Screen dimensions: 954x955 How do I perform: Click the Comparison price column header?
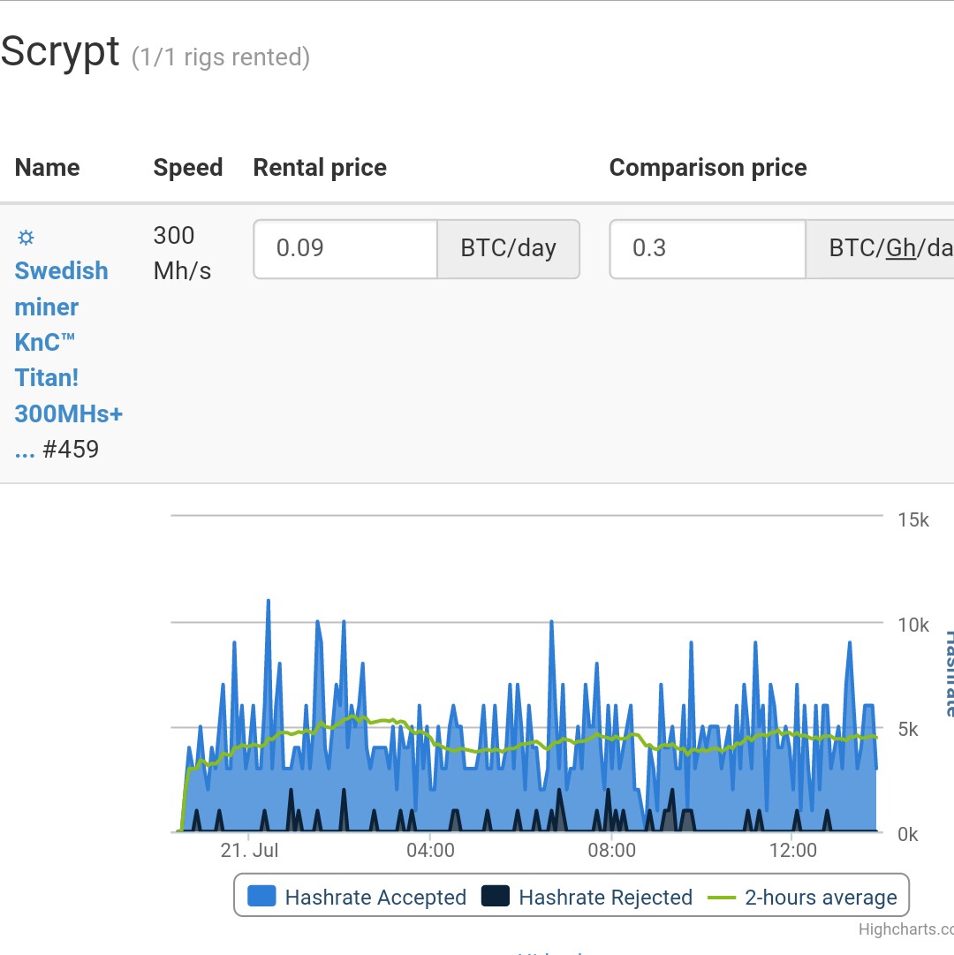pos(708,168)
